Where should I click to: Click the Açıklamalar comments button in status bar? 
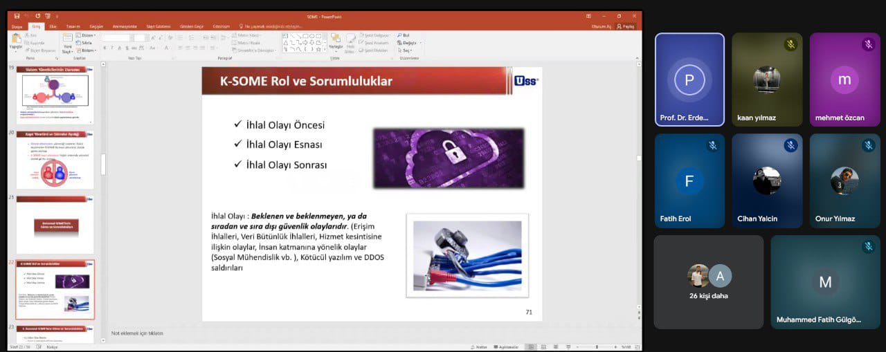pyautogui.click(x=505, y=346)
